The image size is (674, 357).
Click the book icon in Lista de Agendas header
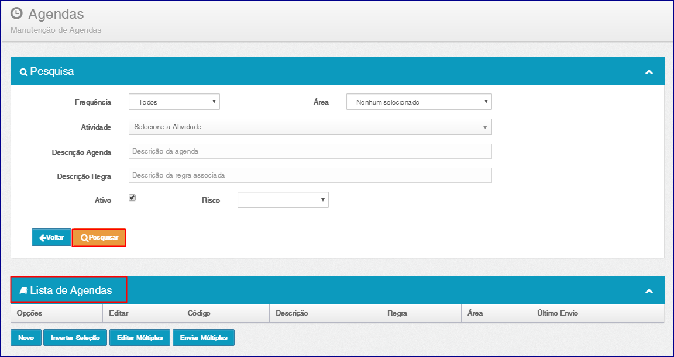click(23, 291)
